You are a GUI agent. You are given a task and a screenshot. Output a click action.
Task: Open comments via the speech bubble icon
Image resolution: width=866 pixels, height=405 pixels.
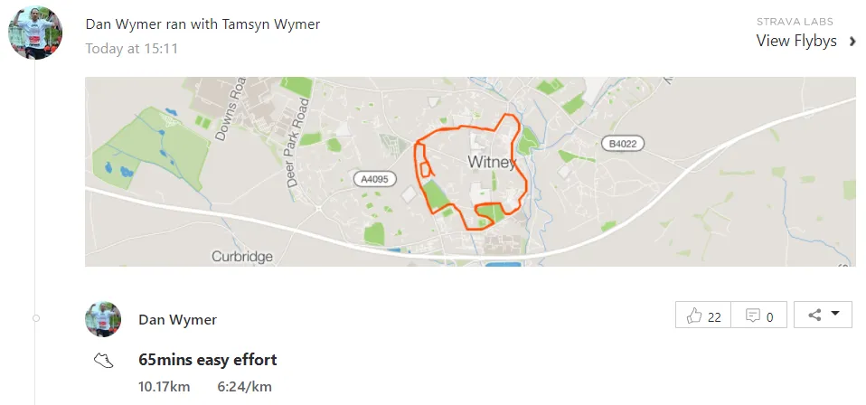point(759,316)
